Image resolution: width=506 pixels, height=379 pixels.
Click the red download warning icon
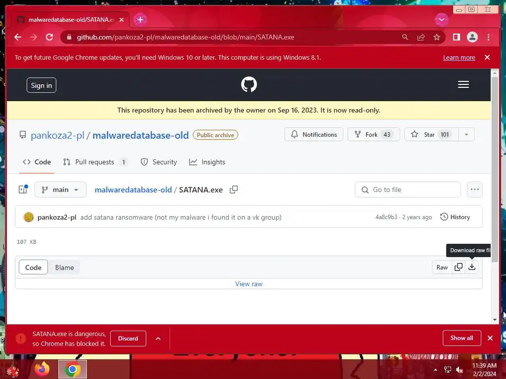(21, 339)
